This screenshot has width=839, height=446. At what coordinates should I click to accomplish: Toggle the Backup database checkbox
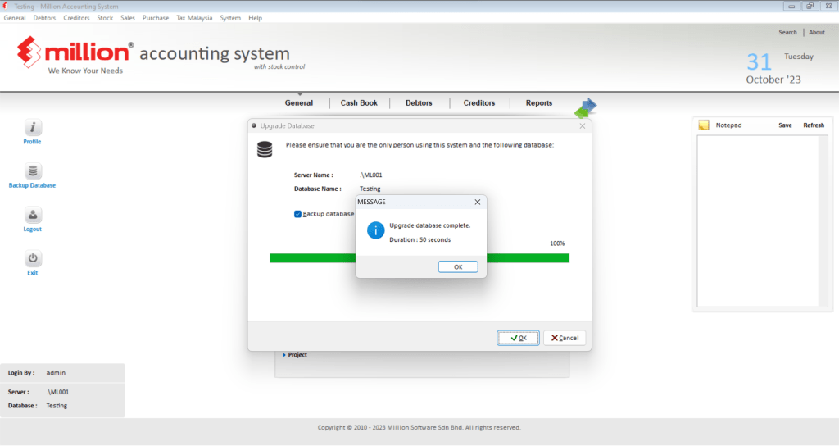tap(298, 214)
